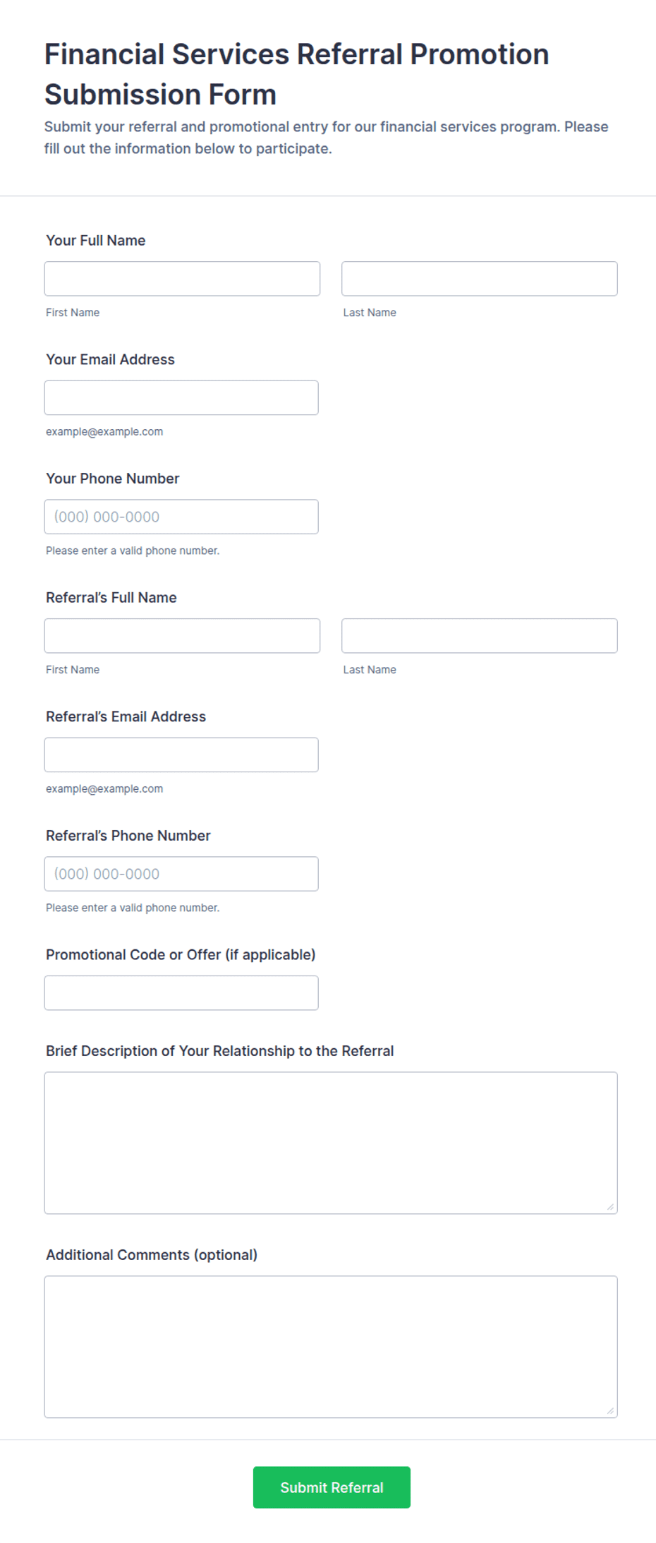
Task: Click the form title heading
Action: click(x=297, y=74)
